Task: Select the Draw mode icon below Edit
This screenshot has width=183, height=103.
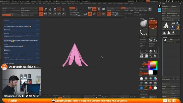Action: coord(41,14)
